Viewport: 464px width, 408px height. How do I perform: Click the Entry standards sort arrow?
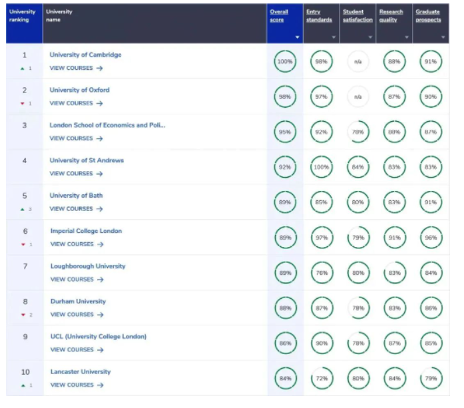point(334,37)
